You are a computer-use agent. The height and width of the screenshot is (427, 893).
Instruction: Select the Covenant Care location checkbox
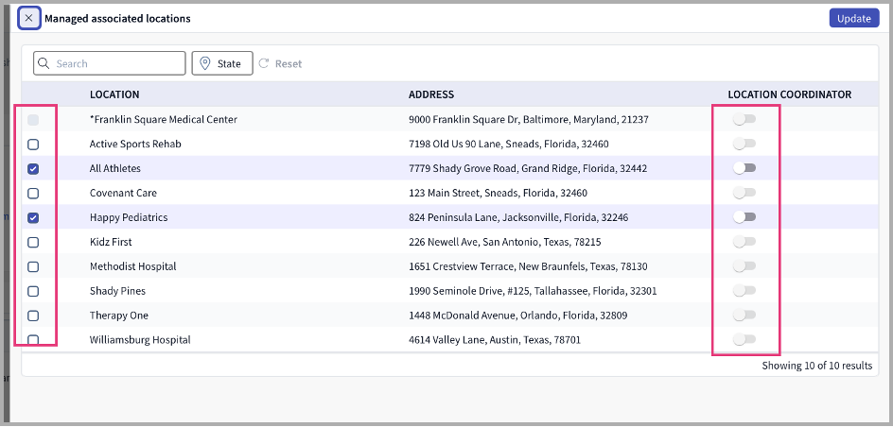(33, 194)
